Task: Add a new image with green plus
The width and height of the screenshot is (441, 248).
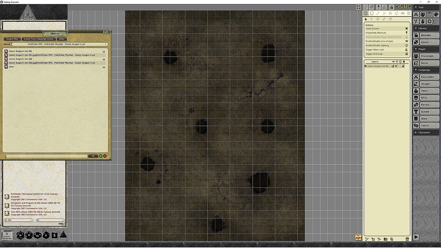Action: 101,156
